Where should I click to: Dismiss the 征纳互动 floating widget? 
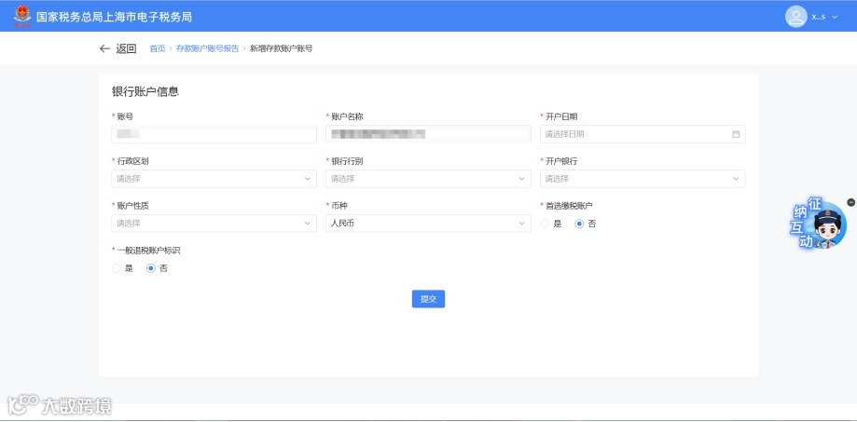click(851, 202)
